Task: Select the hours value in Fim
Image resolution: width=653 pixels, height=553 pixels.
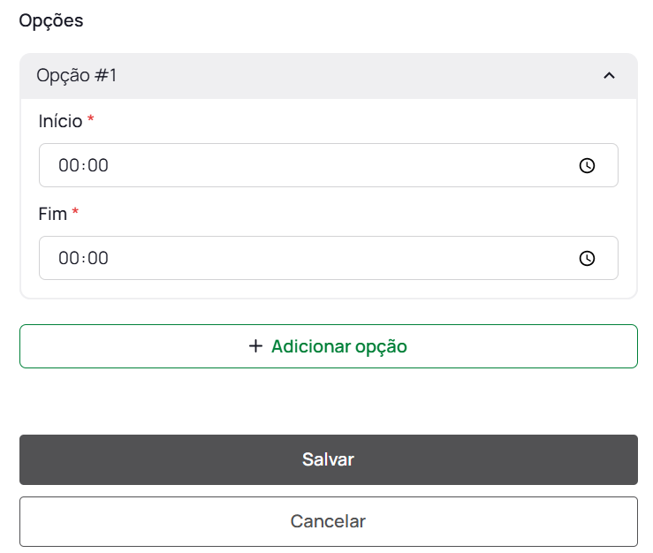Action: [68, 259]
